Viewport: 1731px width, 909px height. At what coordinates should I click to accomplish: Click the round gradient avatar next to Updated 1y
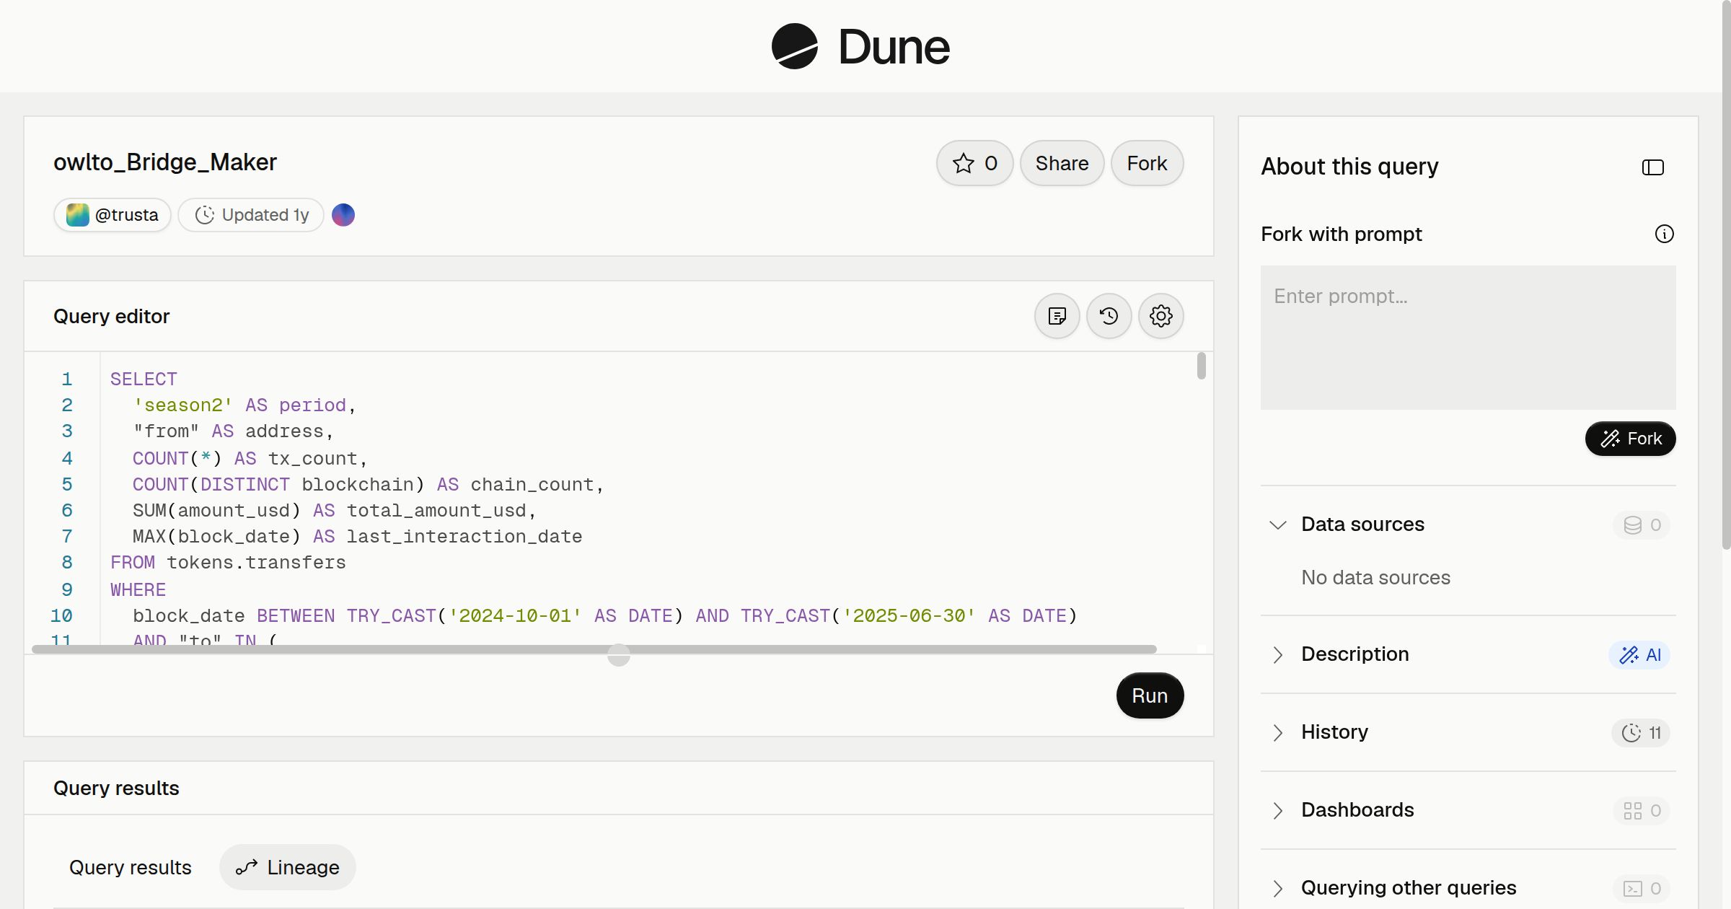343,215
